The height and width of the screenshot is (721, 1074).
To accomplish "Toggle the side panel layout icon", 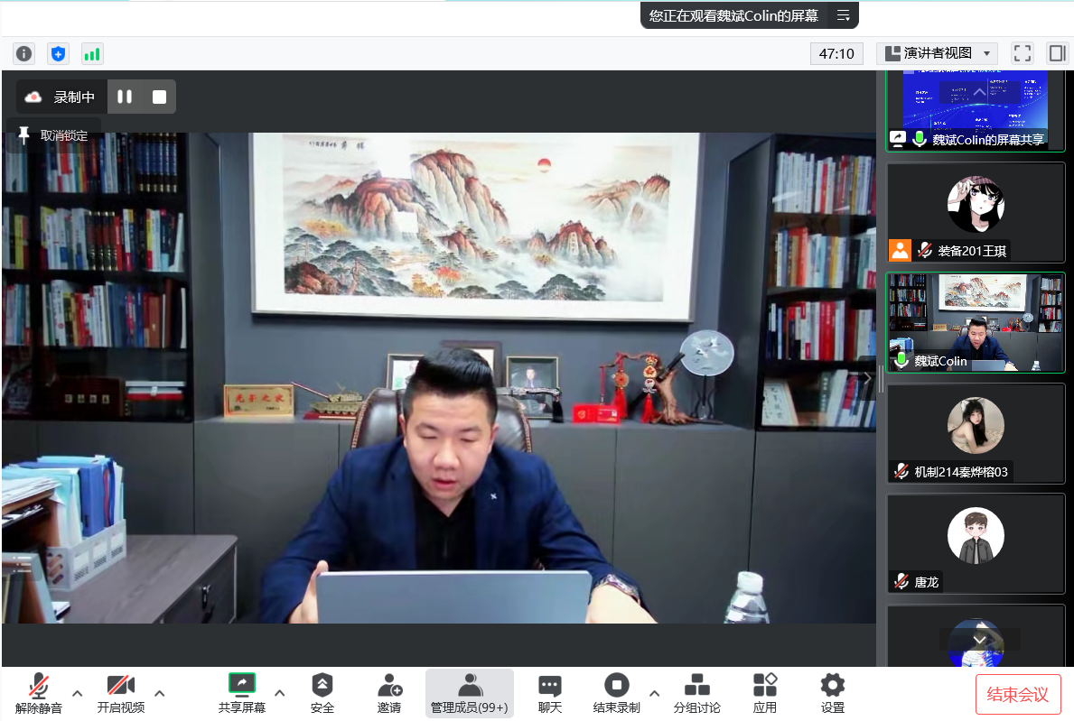I will click(1056, 53).
